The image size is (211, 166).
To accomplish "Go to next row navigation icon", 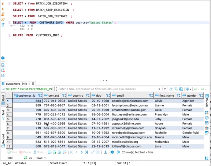I will (x=82, y=152).
